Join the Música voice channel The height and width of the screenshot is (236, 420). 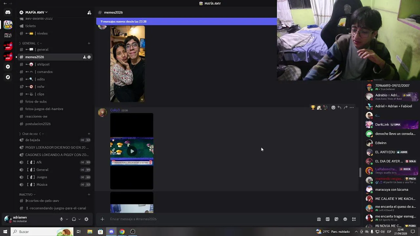55,185
